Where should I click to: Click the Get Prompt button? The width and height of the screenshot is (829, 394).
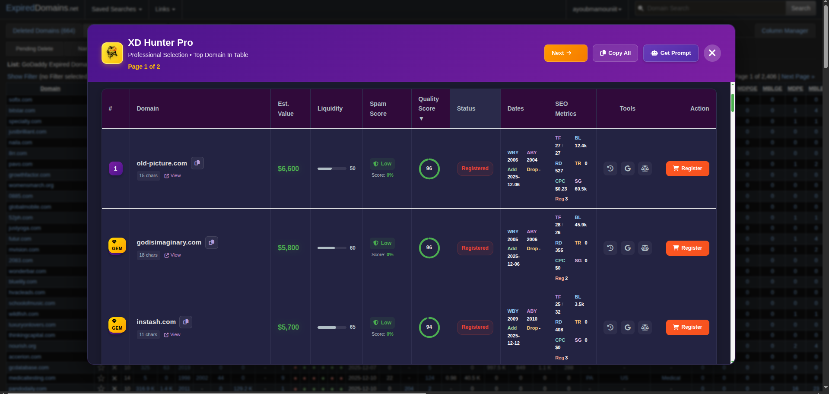(x=670, y=53)
